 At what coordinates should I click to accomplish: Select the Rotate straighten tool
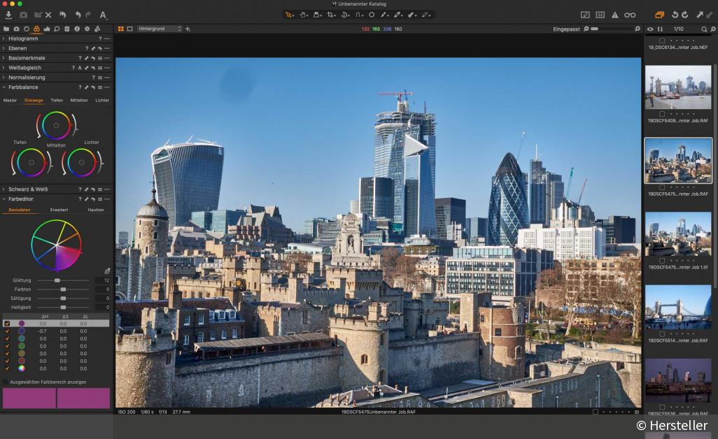[x=345, y=15]
